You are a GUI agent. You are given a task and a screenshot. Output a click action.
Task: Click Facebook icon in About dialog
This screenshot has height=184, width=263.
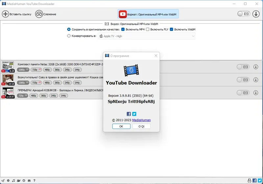click(129, 114)
